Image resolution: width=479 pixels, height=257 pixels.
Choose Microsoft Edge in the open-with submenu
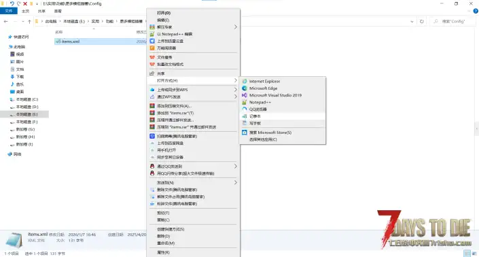point(283,88)
